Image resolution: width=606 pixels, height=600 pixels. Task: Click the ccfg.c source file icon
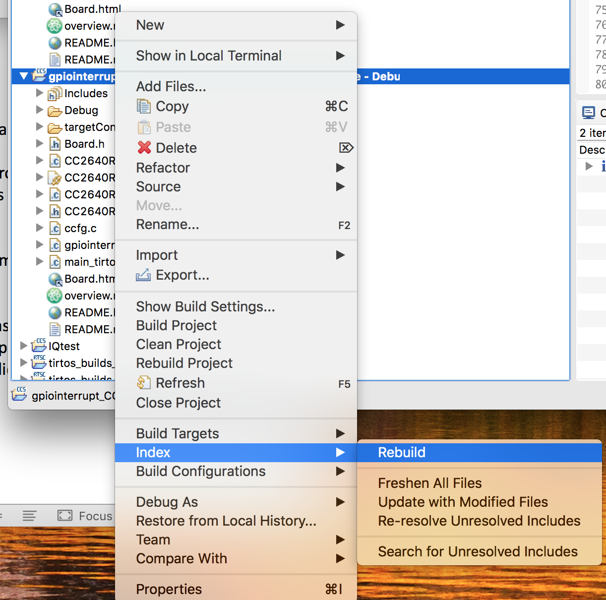[55, 228]
